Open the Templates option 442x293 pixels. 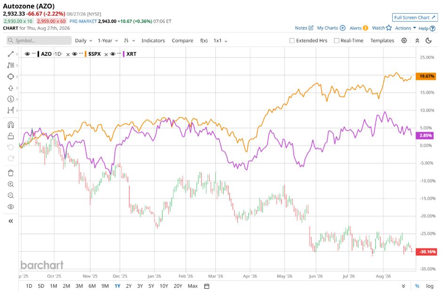pos(382,40)
